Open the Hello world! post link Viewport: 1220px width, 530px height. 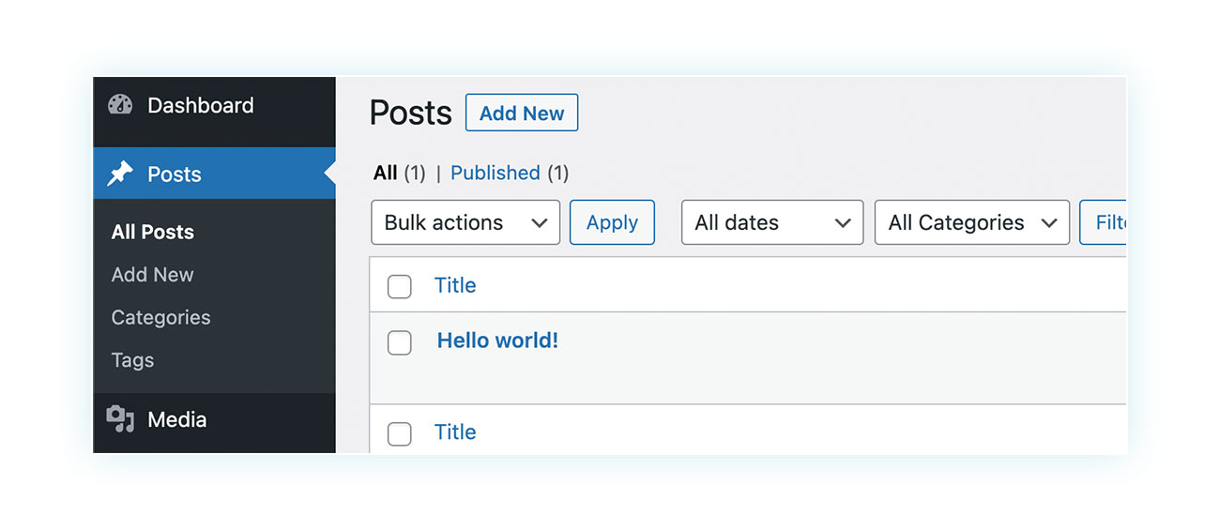tap(497, 341)
